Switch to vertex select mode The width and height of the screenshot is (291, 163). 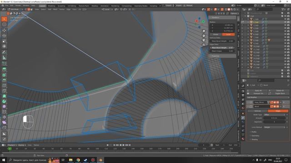(26, 9)
